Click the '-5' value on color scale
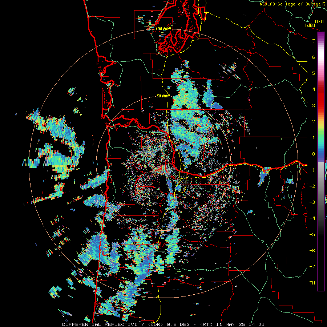This screenshot has height=327, width=327. pos(312,234)
